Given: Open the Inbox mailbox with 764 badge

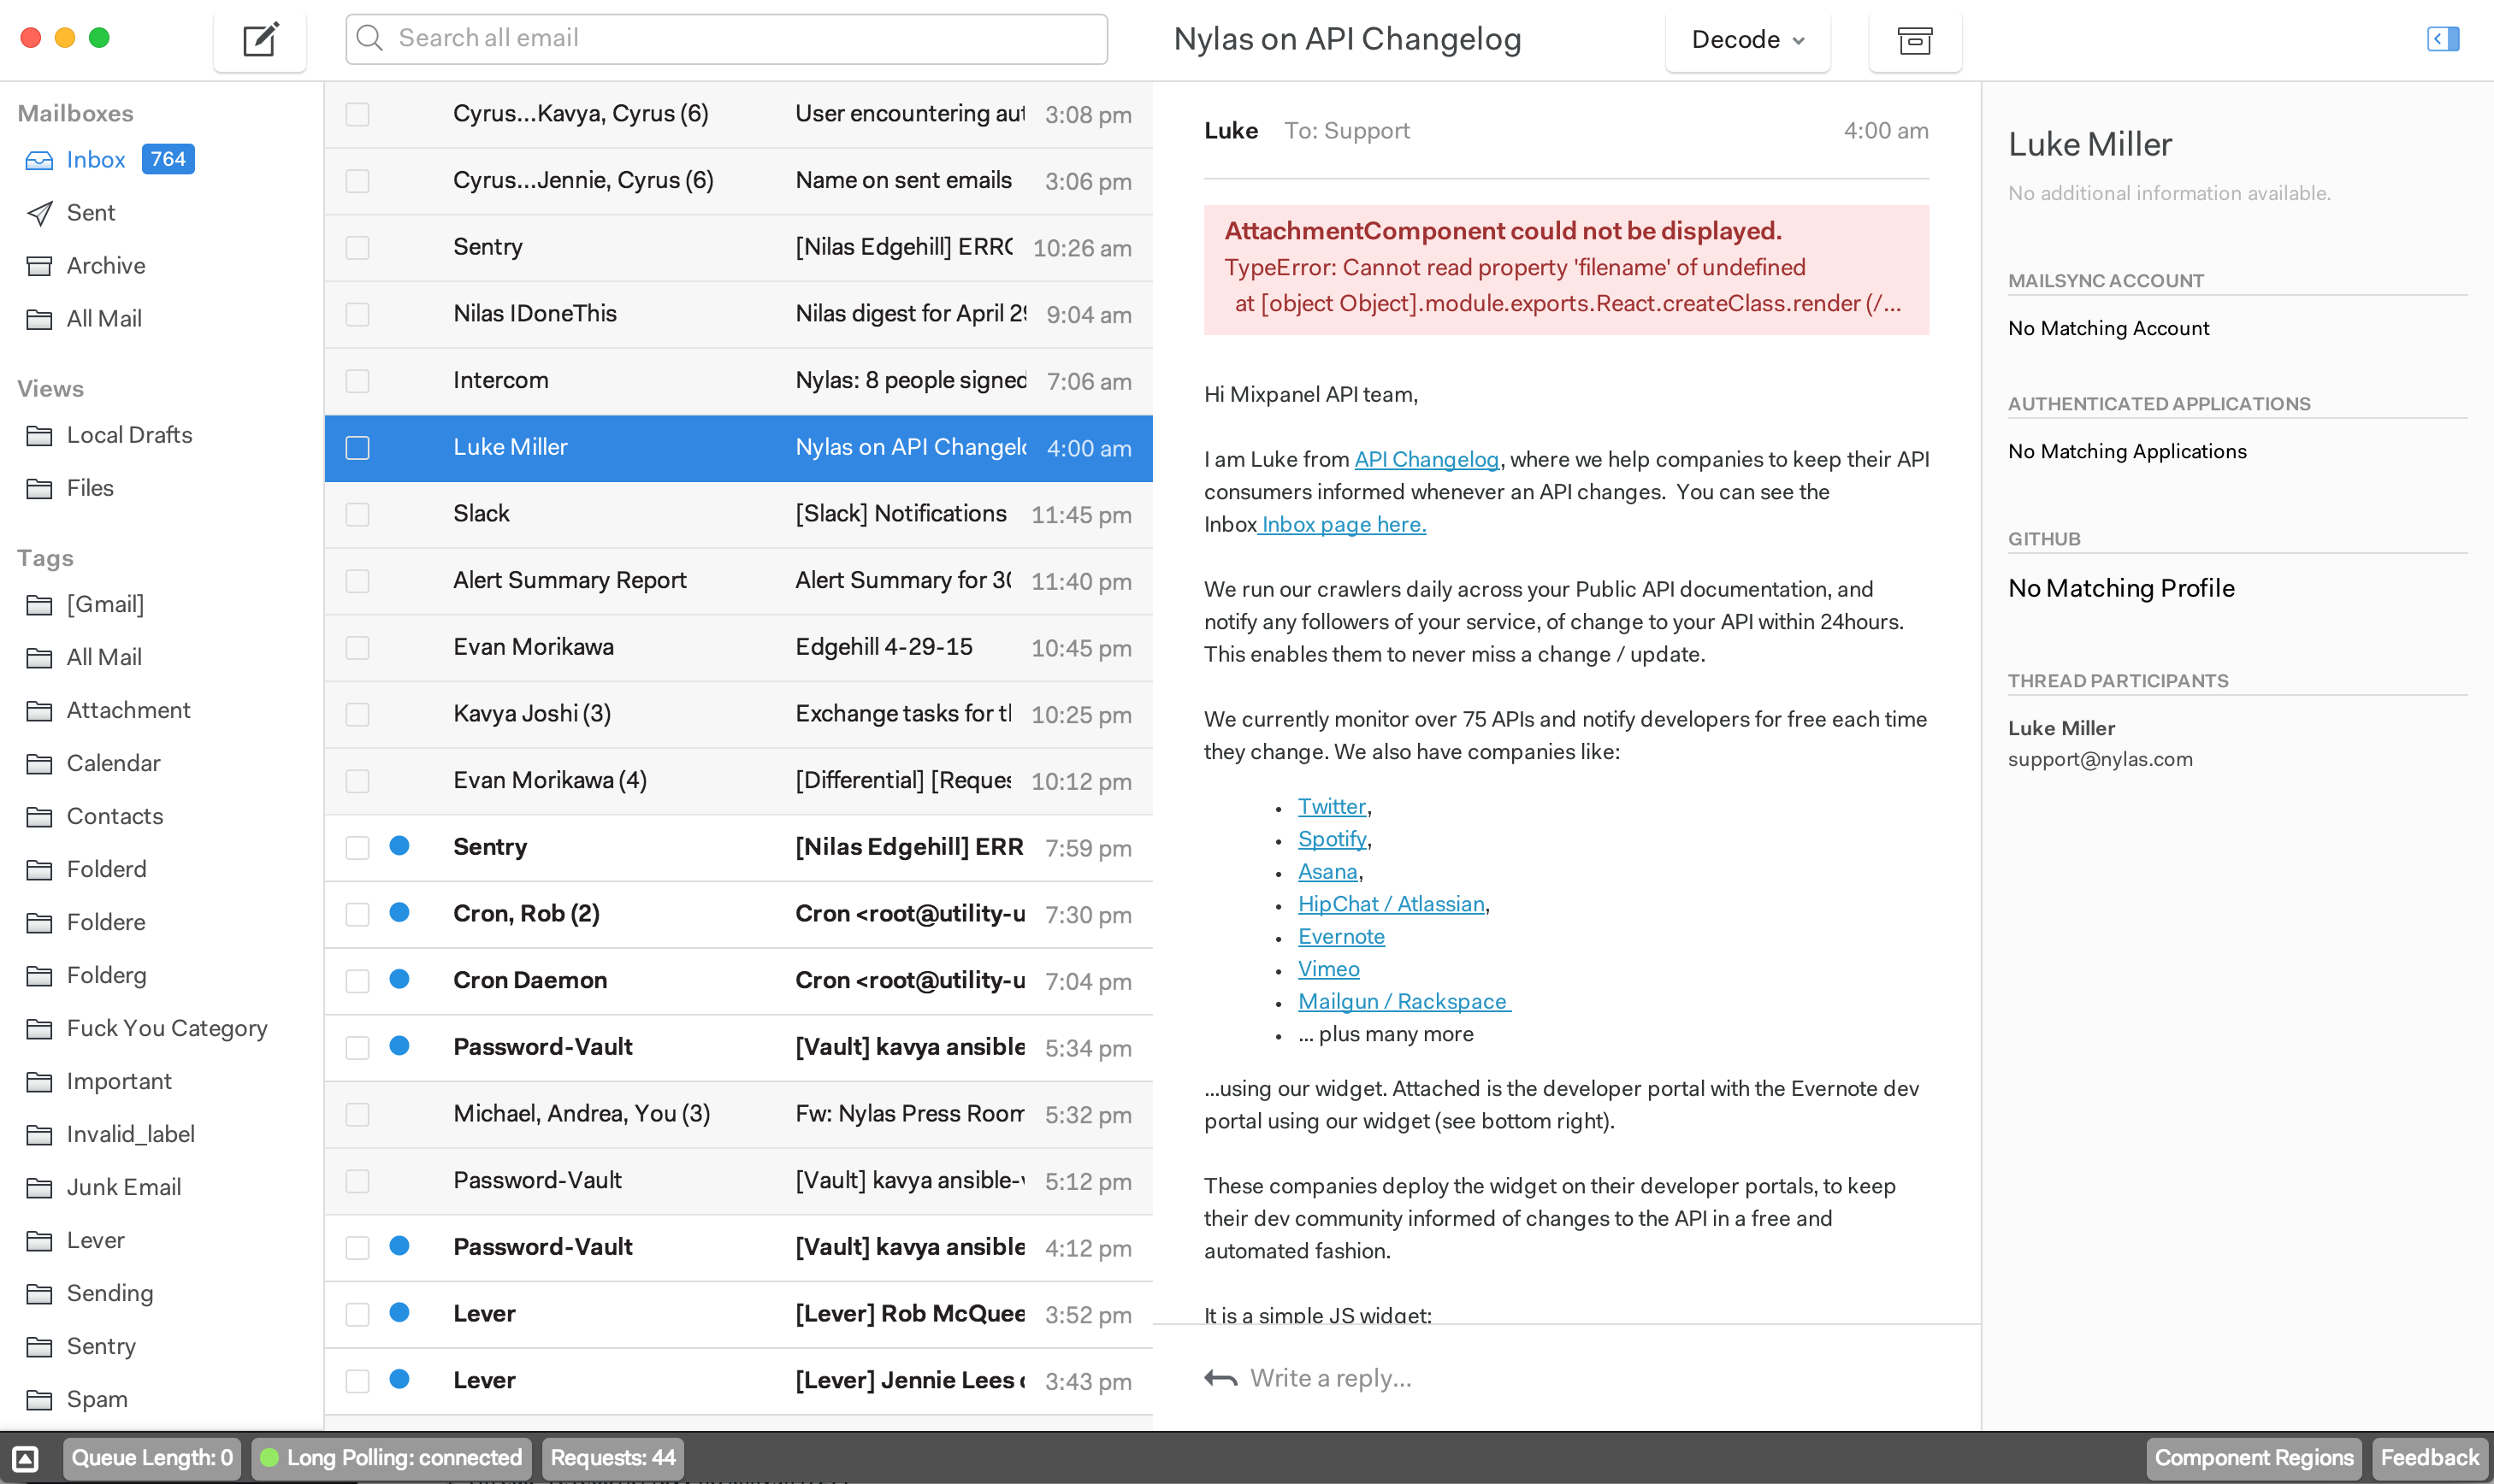Looking at the screenshot, I should point(96,160).
